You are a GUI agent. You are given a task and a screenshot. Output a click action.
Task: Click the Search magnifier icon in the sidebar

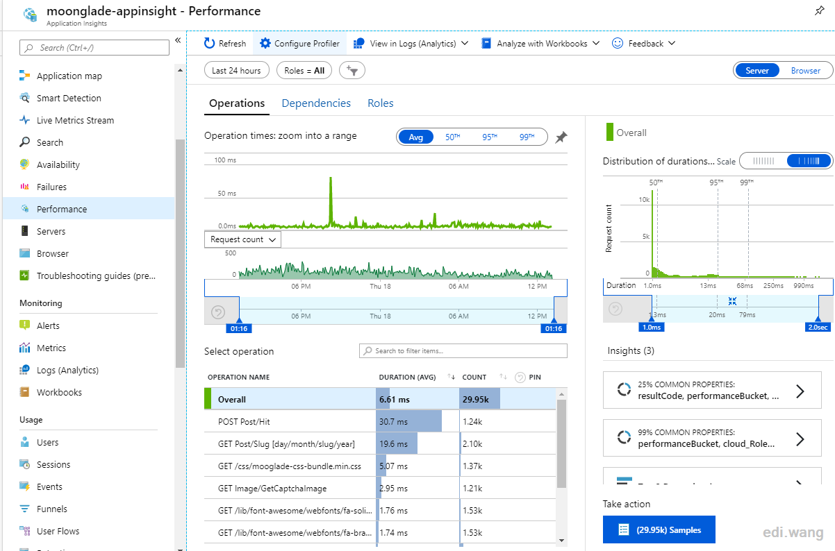pos(25,142)
